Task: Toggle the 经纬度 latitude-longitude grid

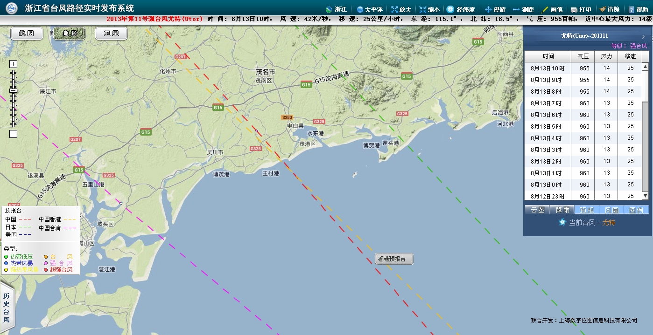Action: click(450, 9)
